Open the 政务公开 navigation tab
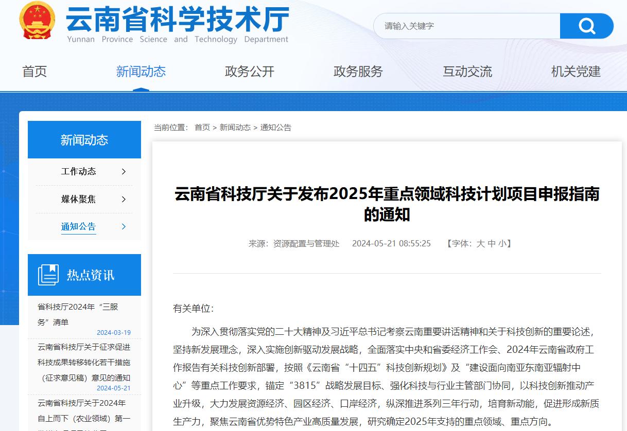 250,71
